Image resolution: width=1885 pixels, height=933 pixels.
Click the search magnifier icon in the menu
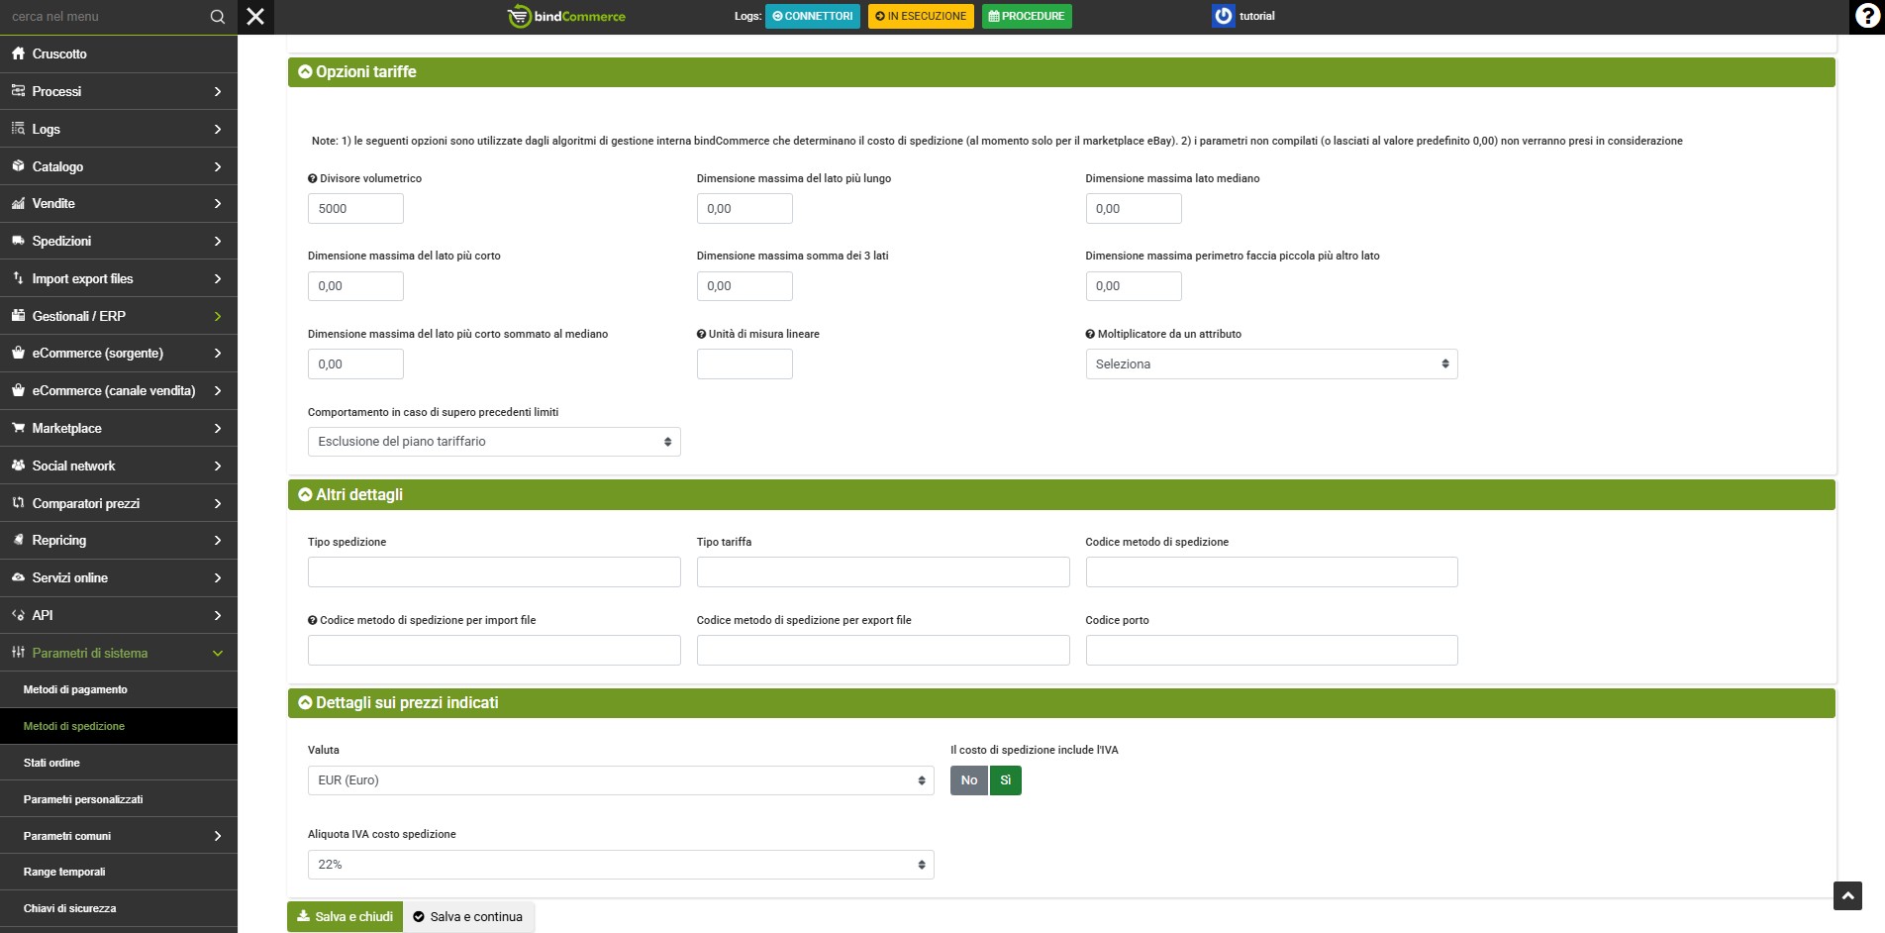coord(218,17)
